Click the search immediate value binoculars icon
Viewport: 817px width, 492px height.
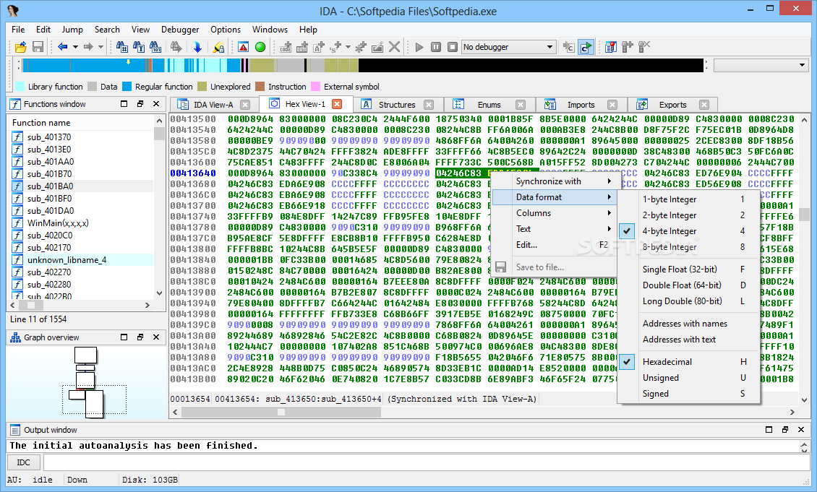coord(122,47)
